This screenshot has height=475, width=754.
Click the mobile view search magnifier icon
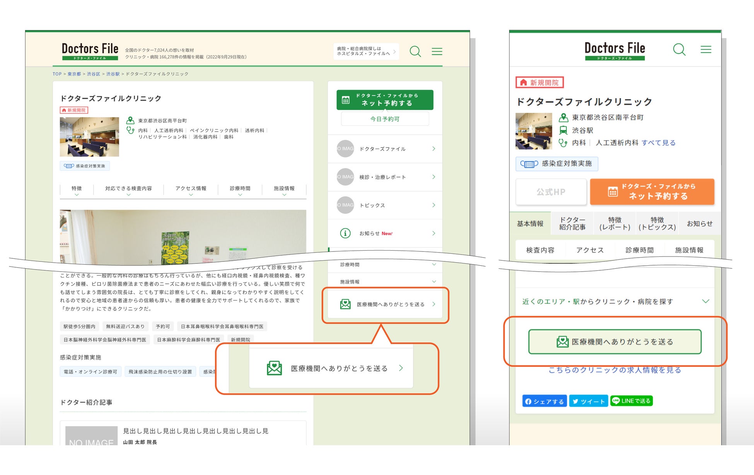tap(679, 49)
